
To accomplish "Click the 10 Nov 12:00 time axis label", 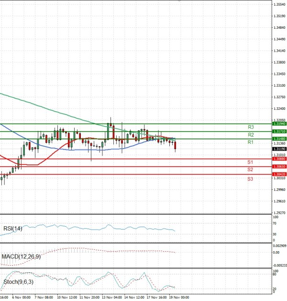I will (x=66, y=297).
